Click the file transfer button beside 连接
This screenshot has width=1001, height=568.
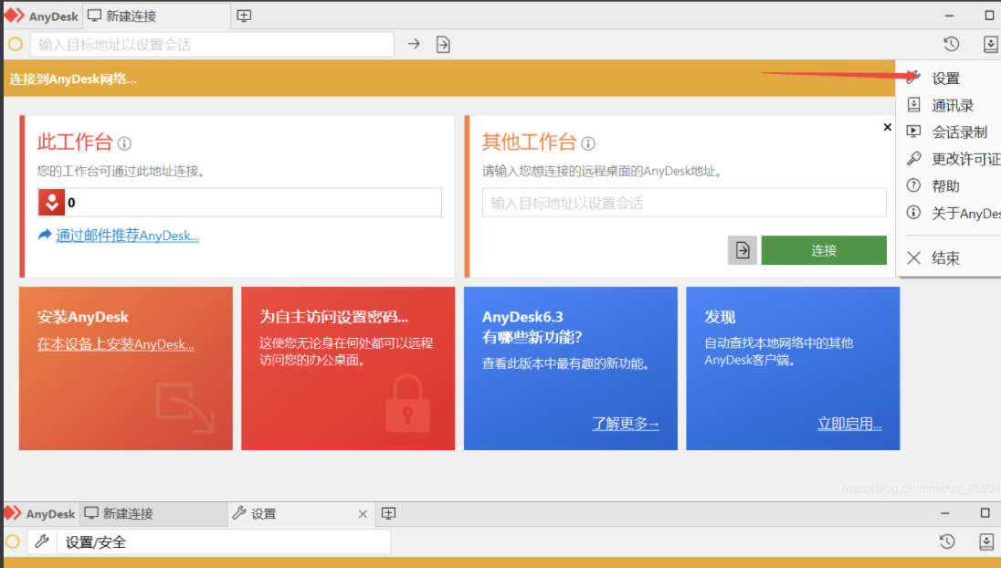tap(743, 250)
